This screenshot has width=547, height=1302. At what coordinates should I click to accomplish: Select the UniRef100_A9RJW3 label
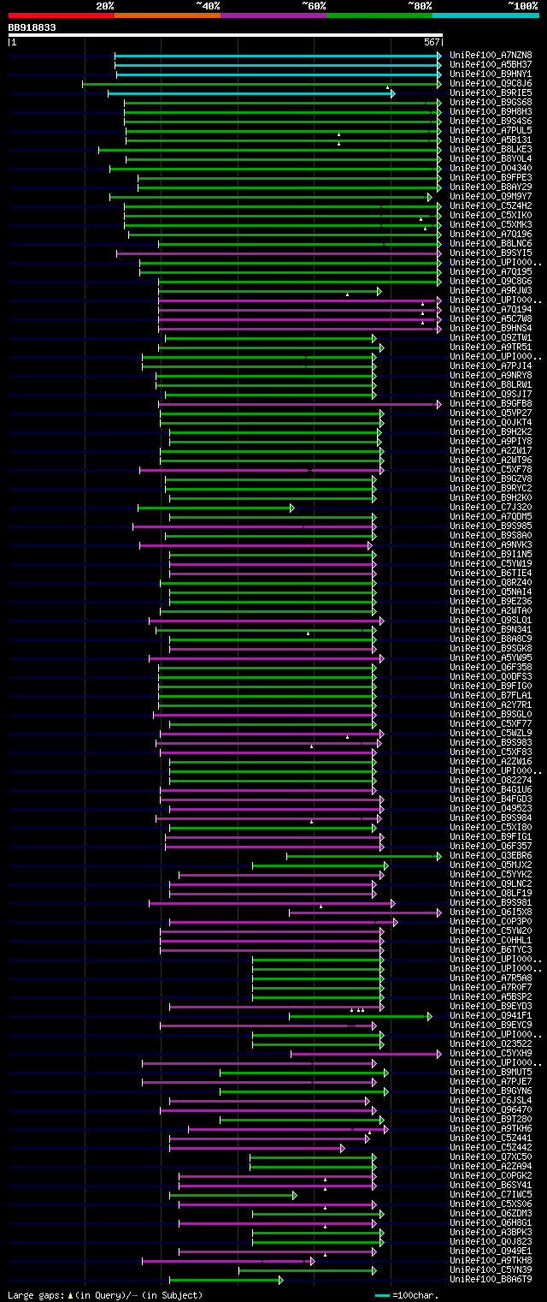point(491,290)
